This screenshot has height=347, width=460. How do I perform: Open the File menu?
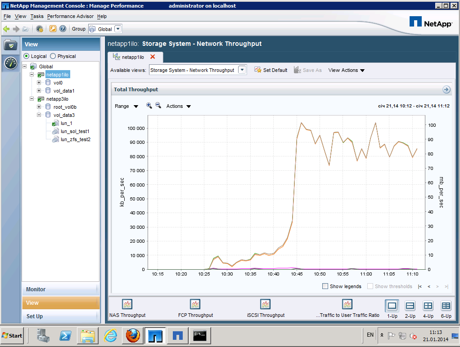(7, 17)
